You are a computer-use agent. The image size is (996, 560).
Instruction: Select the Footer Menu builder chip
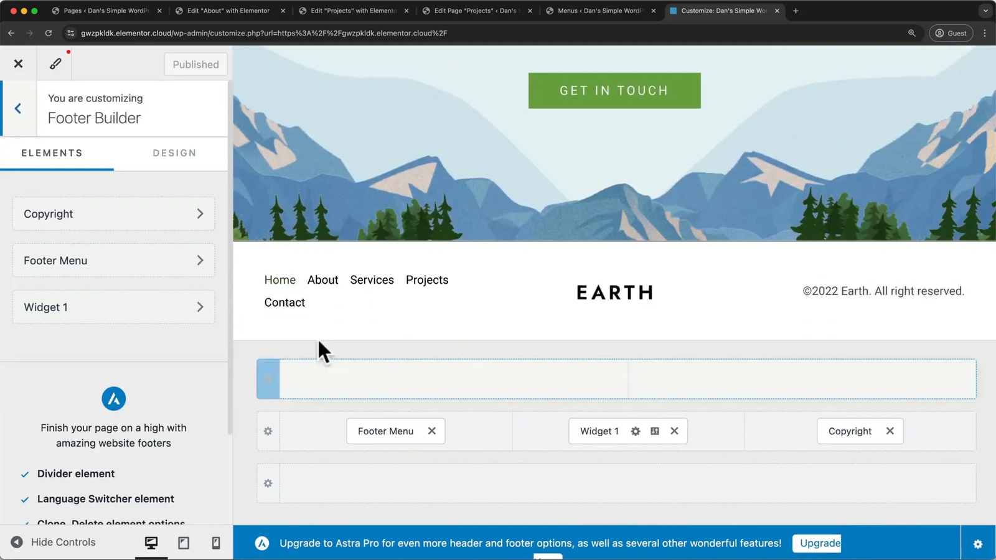pos(385,431)
